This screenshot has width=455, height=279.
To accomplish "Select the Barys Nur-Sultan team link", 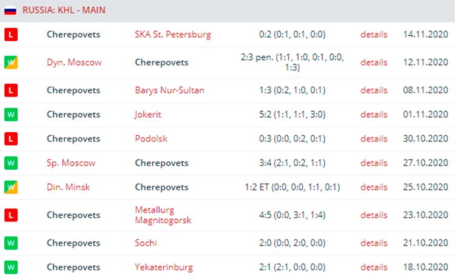I will (x=169, y=90).
